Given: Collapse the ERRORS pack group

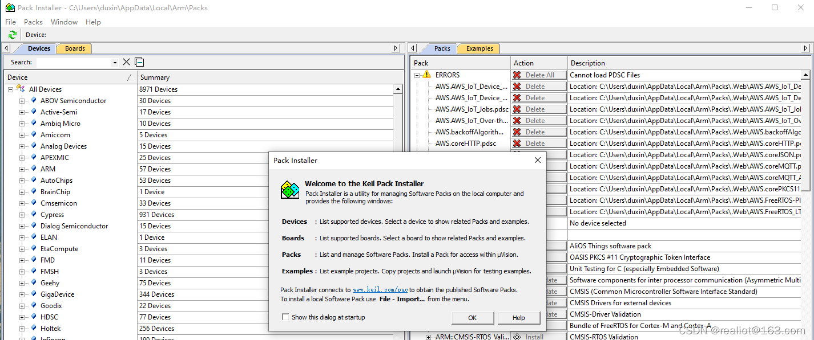Looking at the screenshot, I should [417, 75].
